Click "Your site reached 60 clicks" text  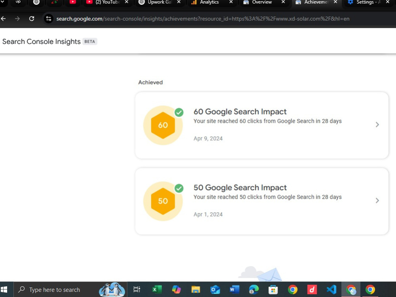267,121
